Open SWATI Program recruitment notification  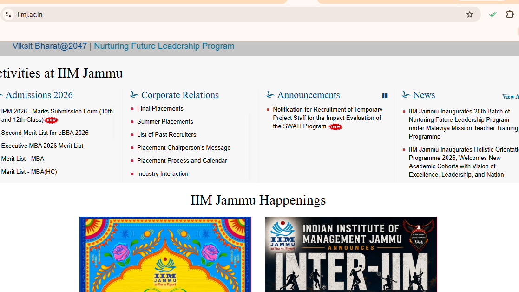[328, 118]
